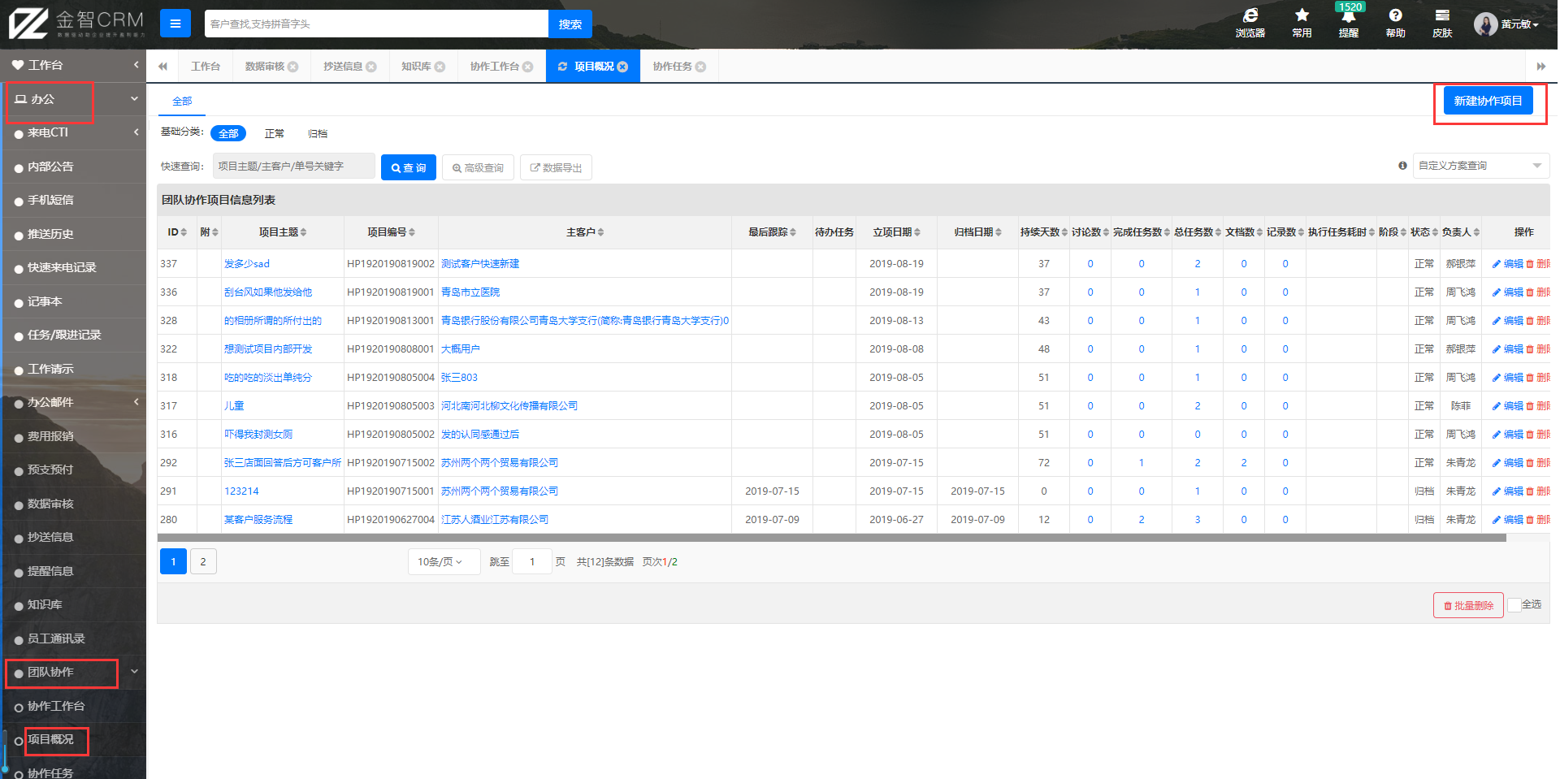1560x779 pixels.
Task: Click the 搜索 button
Action: pyautogui.click(x=570, y=24)
